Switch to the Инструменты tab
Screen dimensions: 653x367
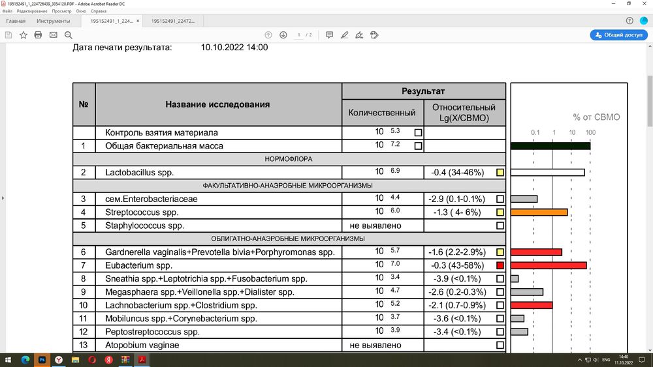(53, 21)
